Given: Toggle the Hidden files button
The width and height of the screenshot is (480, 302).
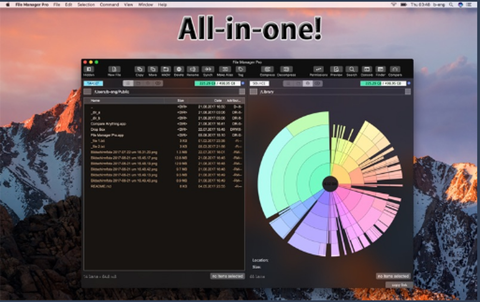Looking at the screenshot, I should coord(88,70).
